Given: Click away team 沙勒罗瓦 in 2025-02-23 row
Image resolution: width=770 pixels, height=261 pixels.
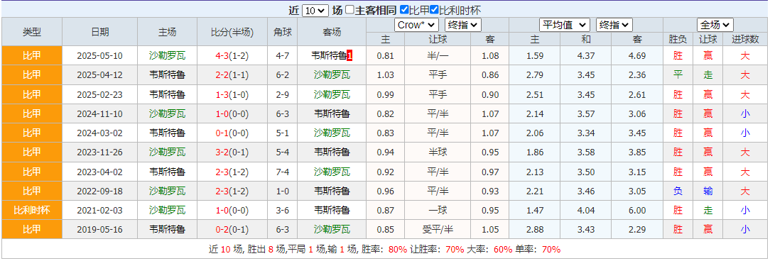Looking at the screenshot, I should [x=332, y=94].
